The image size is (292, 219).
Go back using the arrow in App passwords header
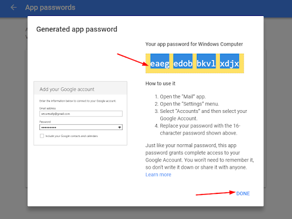(x=14, y=7)
